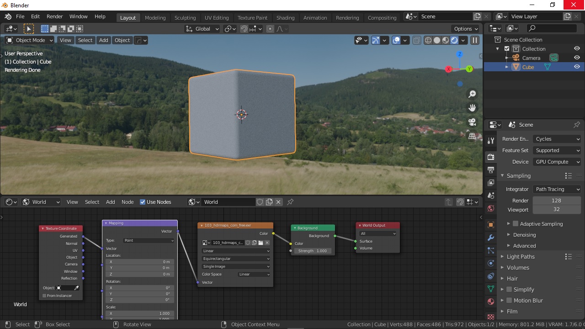
Task: Expand the Volumes panel
Action: point(518,268)
